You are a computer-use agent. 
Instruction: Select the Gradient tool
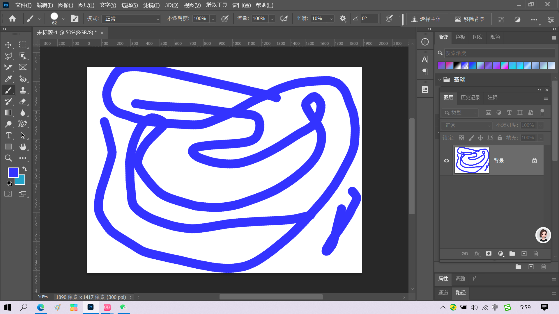[8, 113]
